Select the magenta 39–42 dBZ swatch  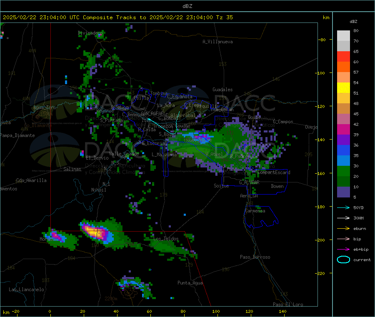[x=343, y=130]
